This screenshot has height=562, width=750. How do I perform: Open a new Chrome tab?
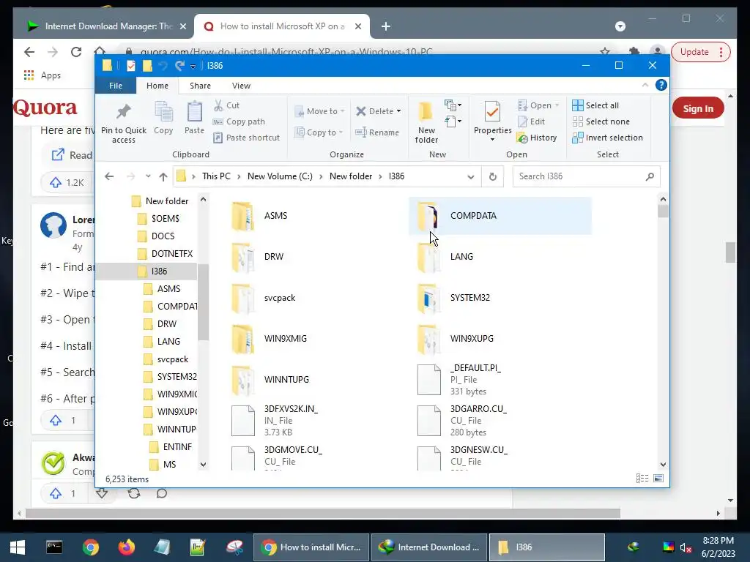pyautogui.click(x=386, y=26)
